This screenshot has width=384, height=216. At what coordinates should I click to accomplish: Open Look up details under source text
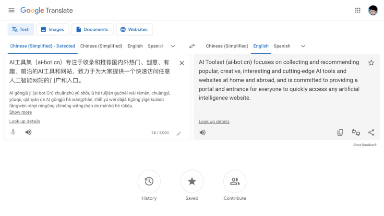[x=24, y=121]
